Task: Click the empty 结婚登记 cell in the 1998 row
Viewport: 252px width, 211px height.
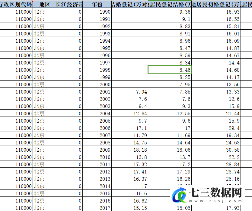Action: 130,70
